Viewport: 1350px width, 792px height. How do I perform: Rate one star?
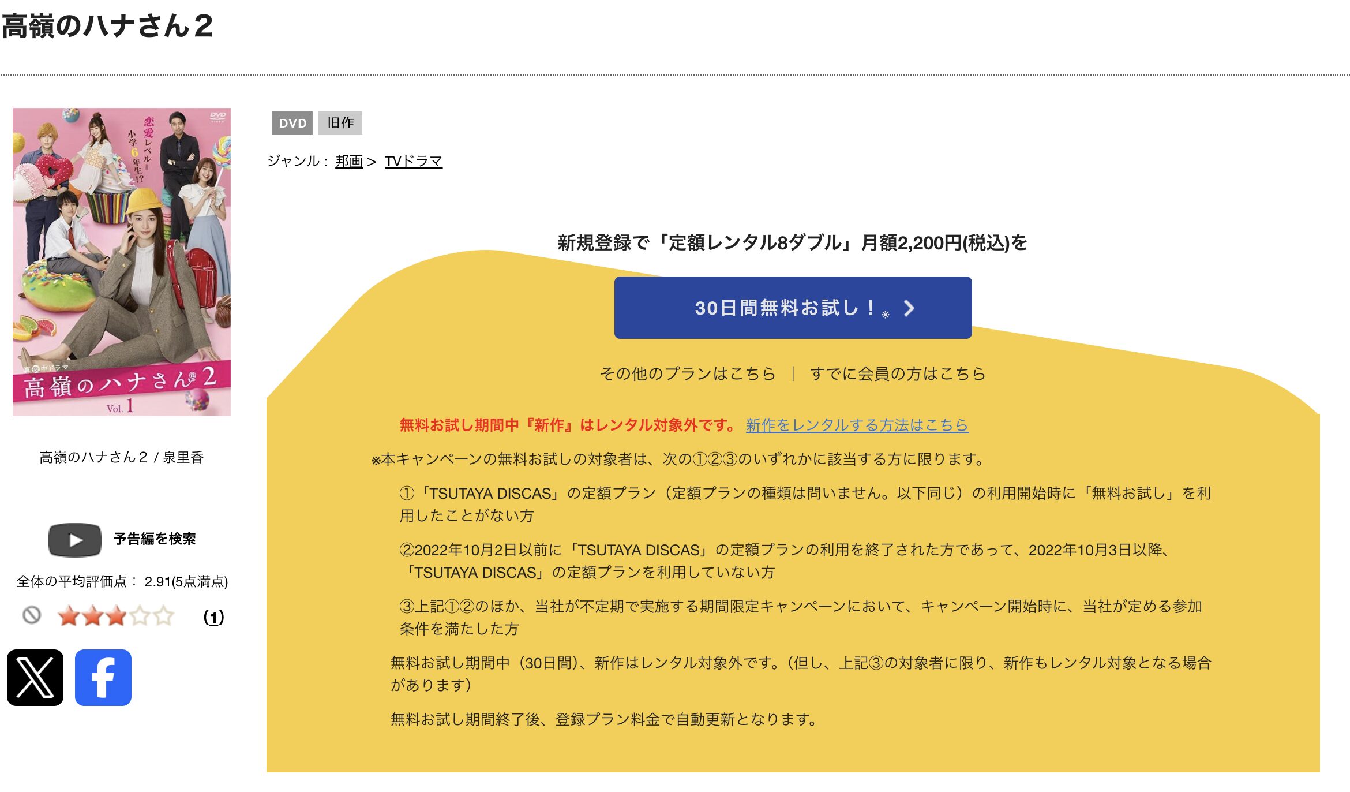click(x=69, y=616)
